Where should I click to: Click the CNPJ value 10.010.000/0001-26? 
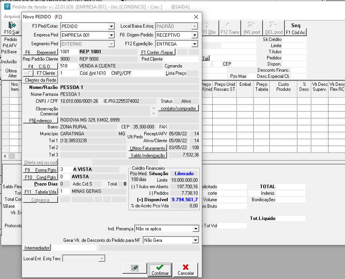(79, 101)
